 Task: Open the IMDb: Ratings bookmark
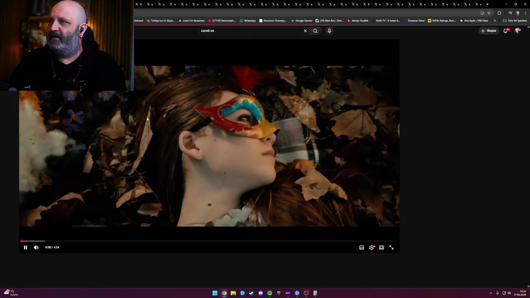point(441,21)
